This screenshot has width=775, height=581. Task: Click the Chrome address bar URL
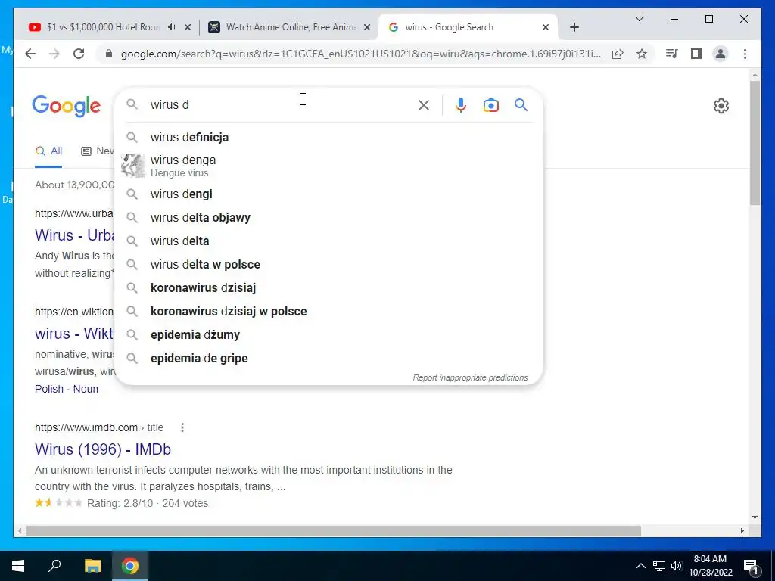pos(361,54)
